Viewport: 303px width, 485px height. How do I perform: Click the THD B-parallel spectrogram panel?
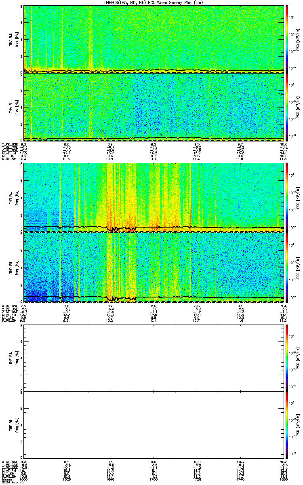154,267
